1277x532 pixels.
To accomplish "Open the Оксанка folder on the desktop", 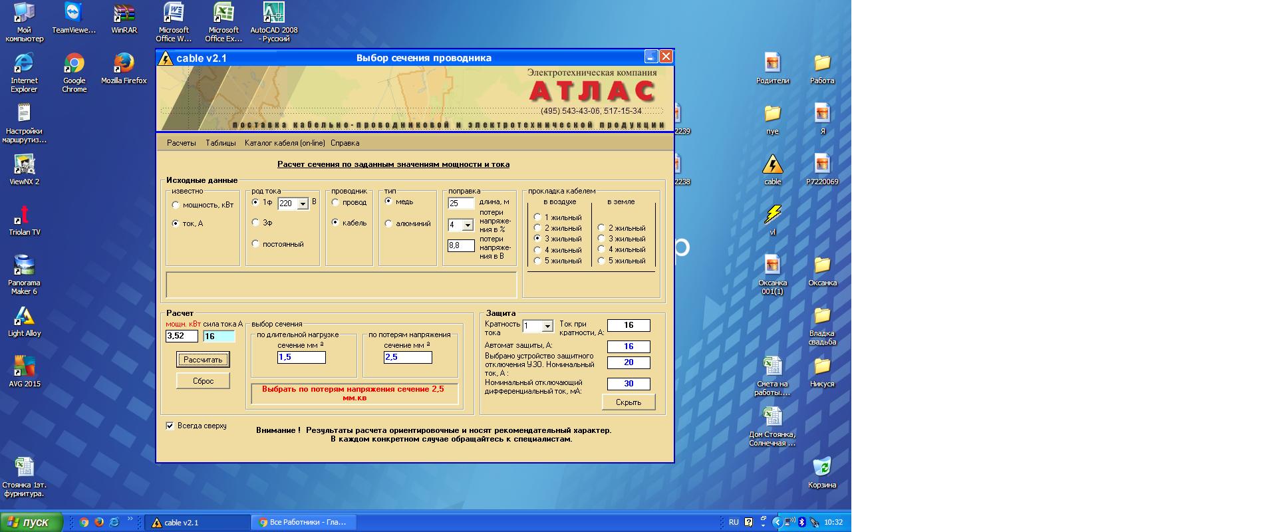I will point(822,271).
